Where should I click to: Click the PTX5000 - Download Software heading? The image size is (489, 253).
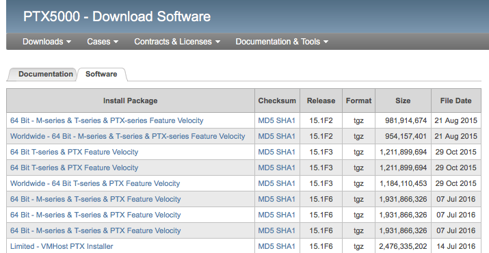117,16
